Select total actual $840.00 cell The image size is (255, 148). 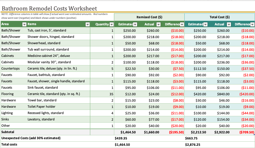click(220, 94)
